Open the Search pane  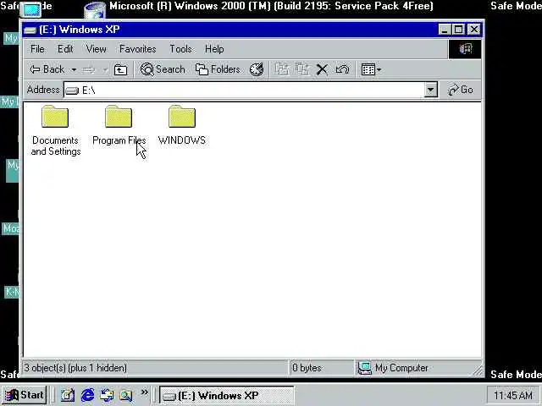click(x=163, y=69)
